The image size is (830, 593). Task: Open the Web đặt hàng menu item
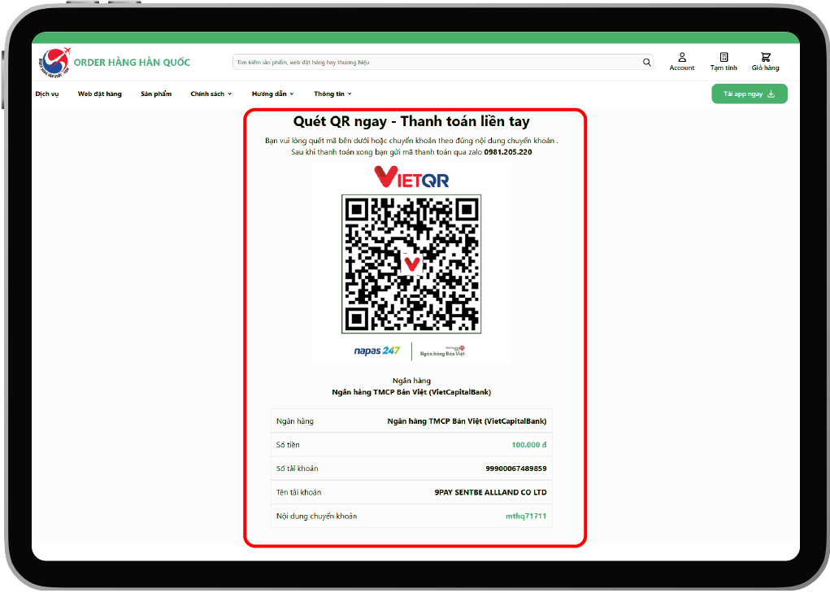pyautogui.click(x=99, y=94)
